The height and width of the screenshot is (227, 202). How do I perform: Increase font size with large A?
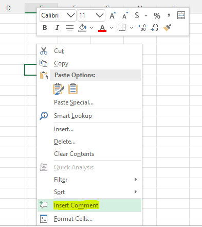[x=113, y=15]
